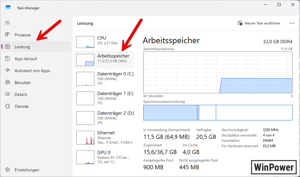
Task: Click the App-Verlauf history icon
Action: 7,58
